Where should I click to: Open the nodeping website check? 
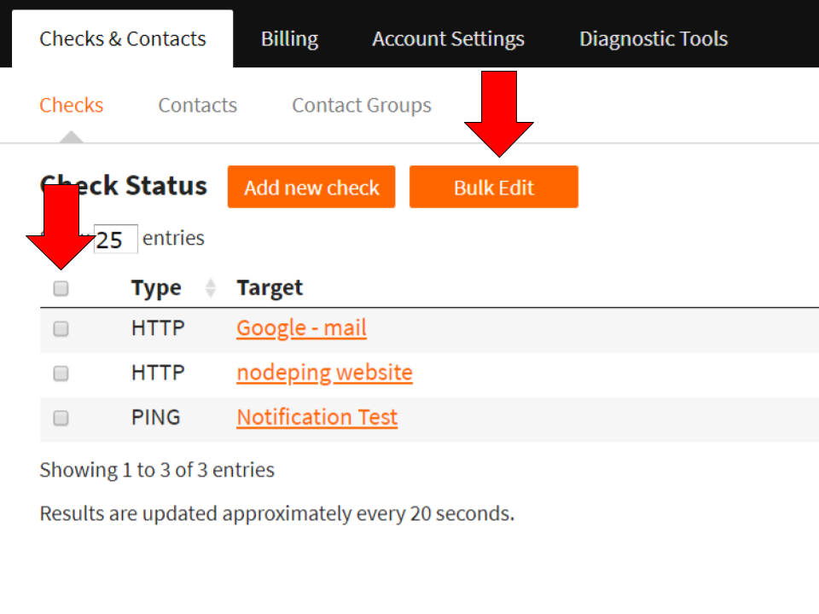324,373
